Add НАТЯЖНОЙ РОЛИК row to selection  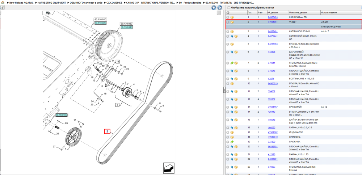click(228, 32)
